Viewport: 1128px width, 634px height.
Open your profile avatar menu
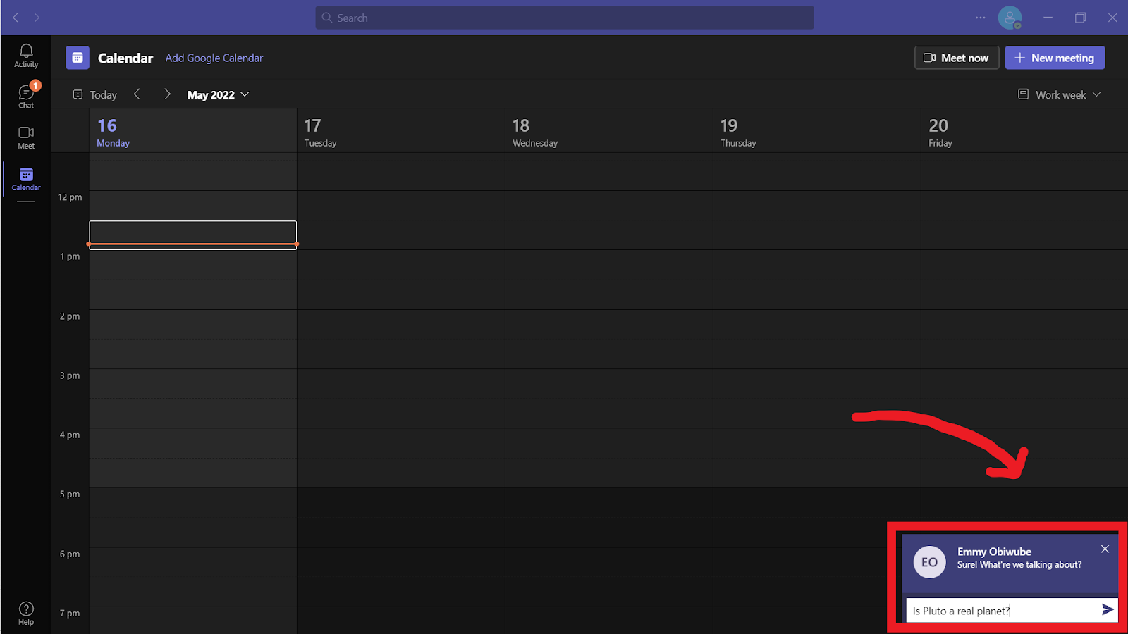1010,18
